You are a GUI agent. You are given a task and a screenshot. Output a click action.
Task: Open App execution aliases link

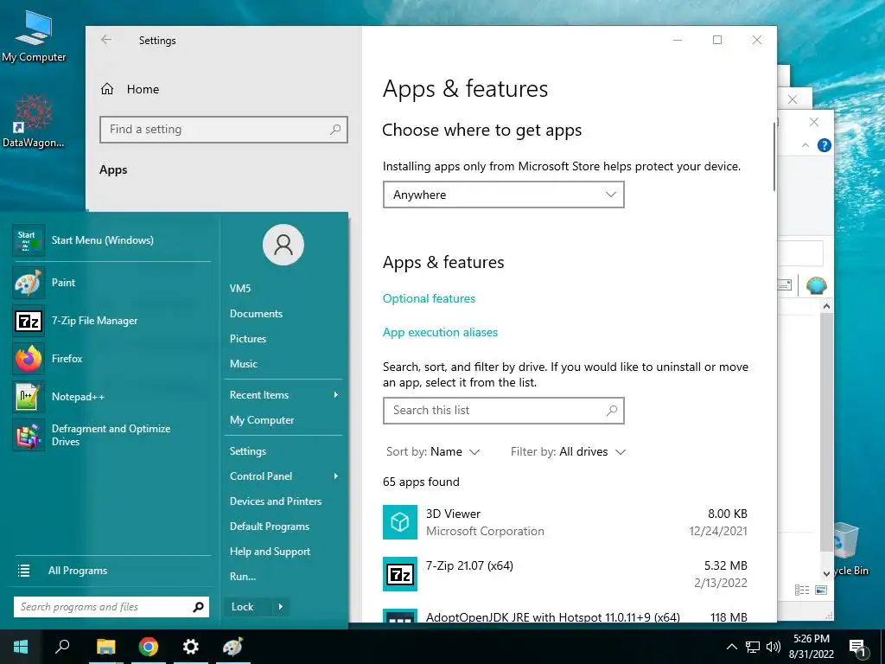pos(440,333)
